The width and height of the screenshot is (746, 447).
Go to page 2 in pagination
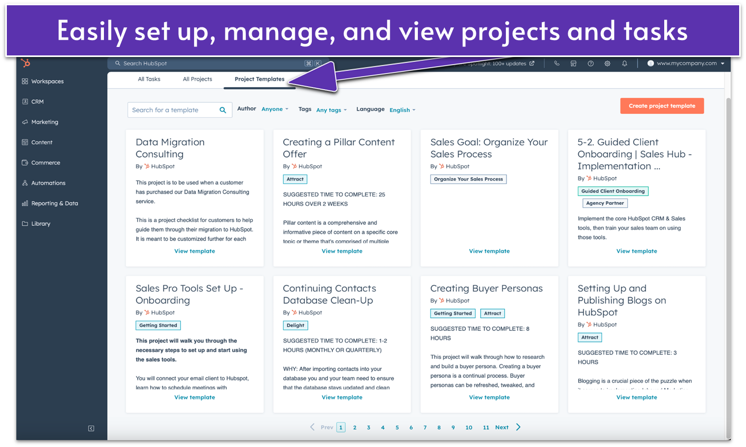pyautogui.click(x=355, y=427)
